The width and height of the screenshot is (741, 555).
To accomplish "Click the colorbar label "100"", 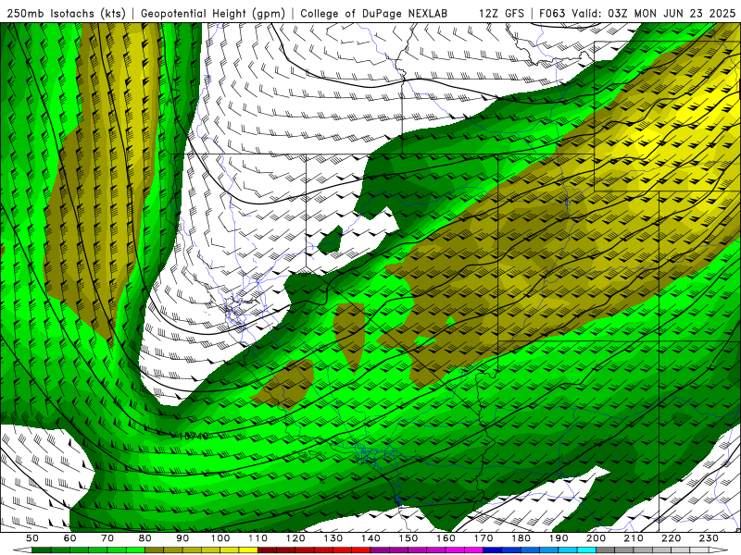I will point(220,538).
